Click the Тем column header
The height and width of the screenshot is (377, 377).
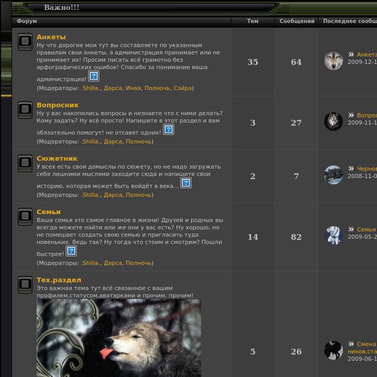click(x=253, y=21)
